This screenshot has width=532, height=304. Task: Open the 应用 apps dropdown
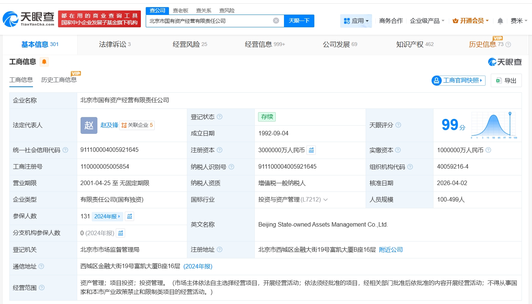(x=356, y=21)
